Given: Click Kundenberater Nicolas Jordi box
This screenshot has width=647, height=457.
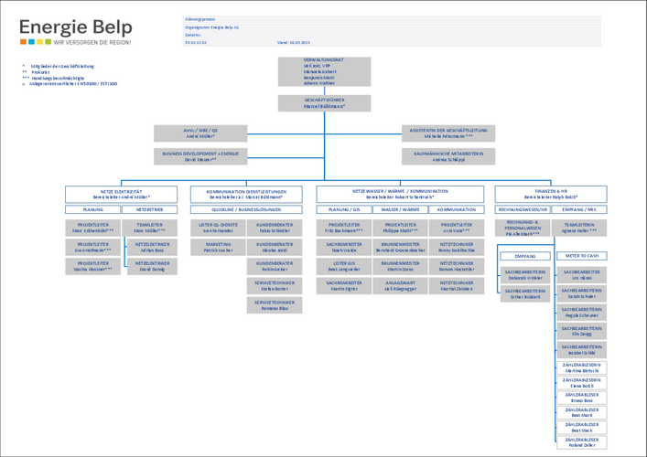Looking at the screenshot, I should click(275, 248).
